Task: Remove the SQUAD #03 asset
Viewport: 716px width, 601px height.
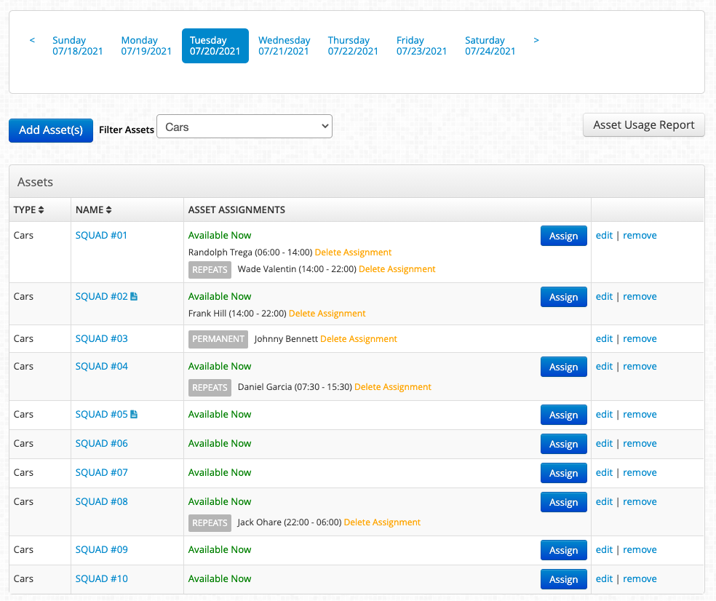Action: (x=640, y=339)
